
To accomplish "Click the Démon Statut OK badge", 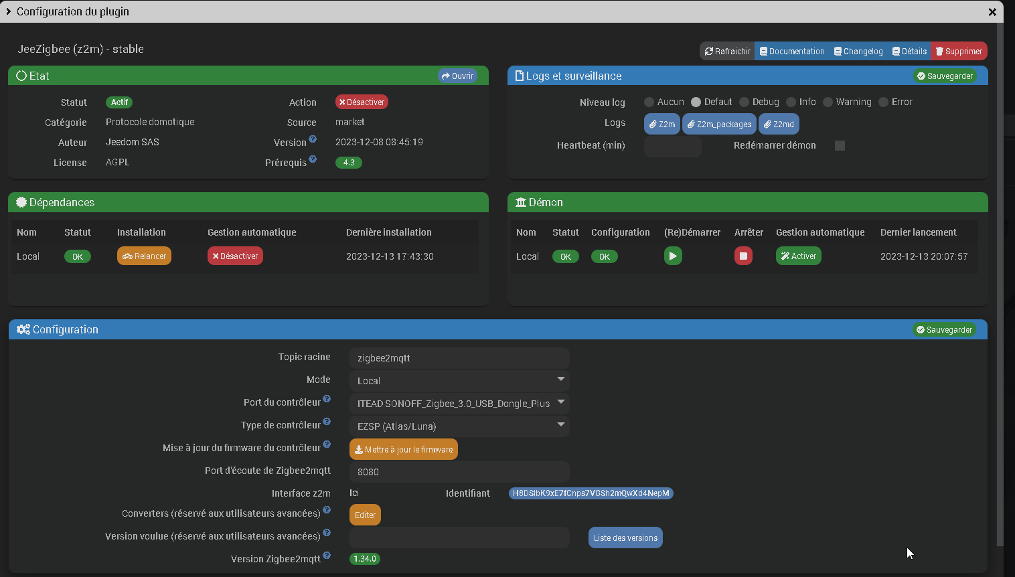I will (566, 256).
